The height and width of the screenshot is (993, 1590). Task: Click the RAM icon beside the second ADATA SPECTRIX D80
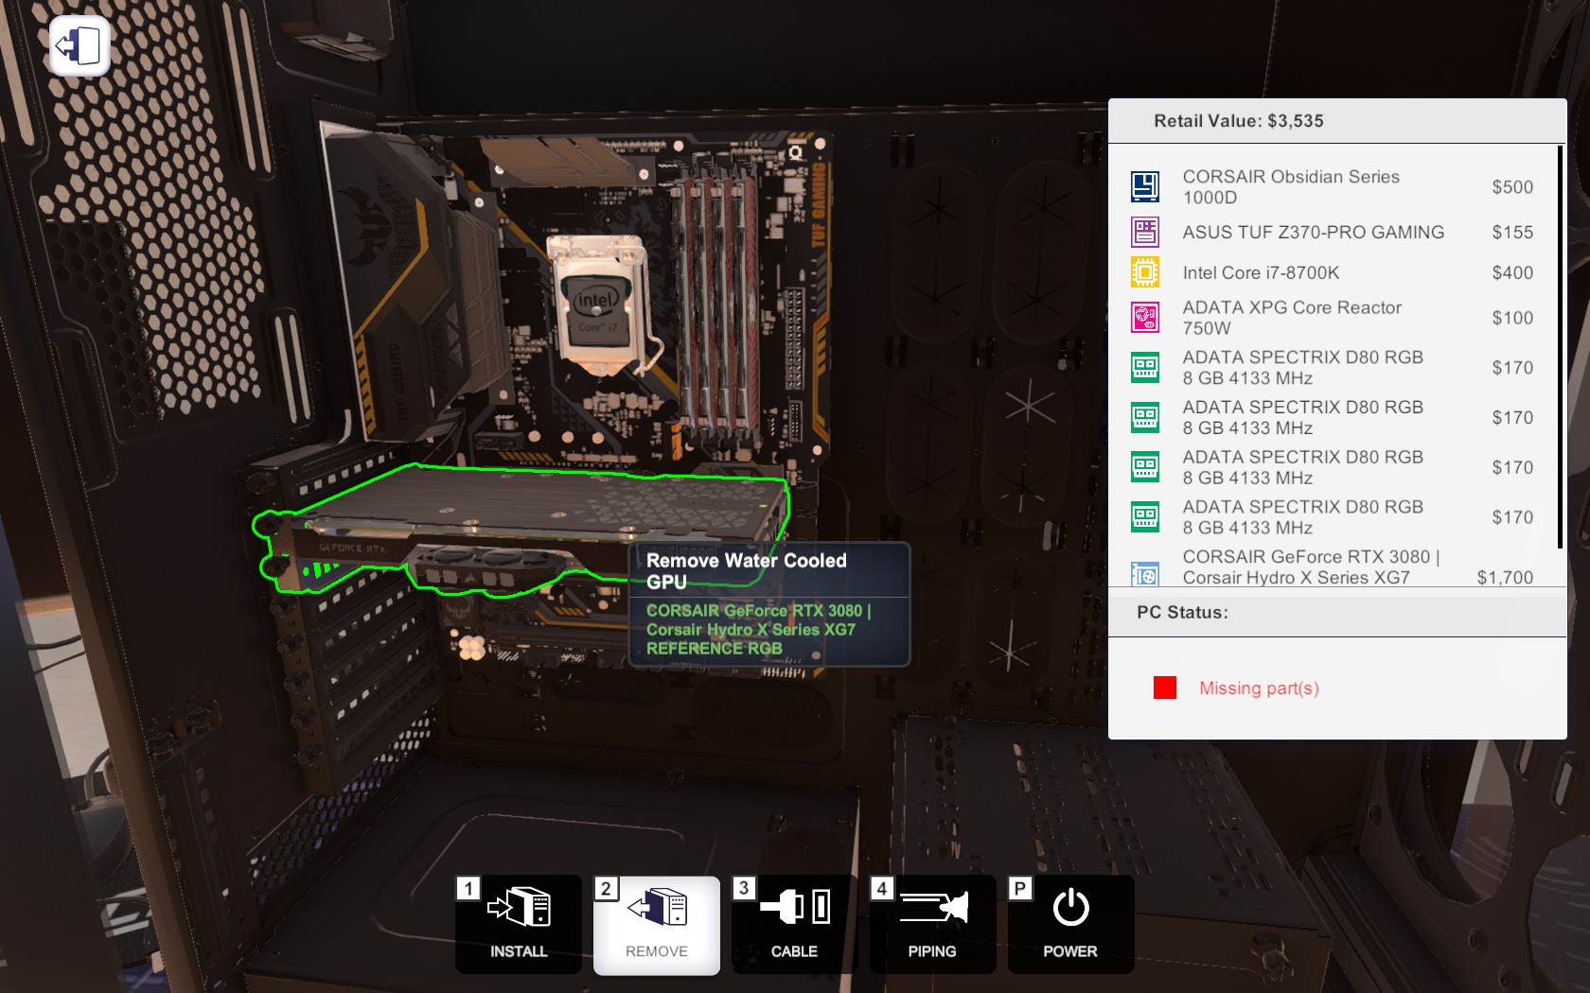(1145, 417)
